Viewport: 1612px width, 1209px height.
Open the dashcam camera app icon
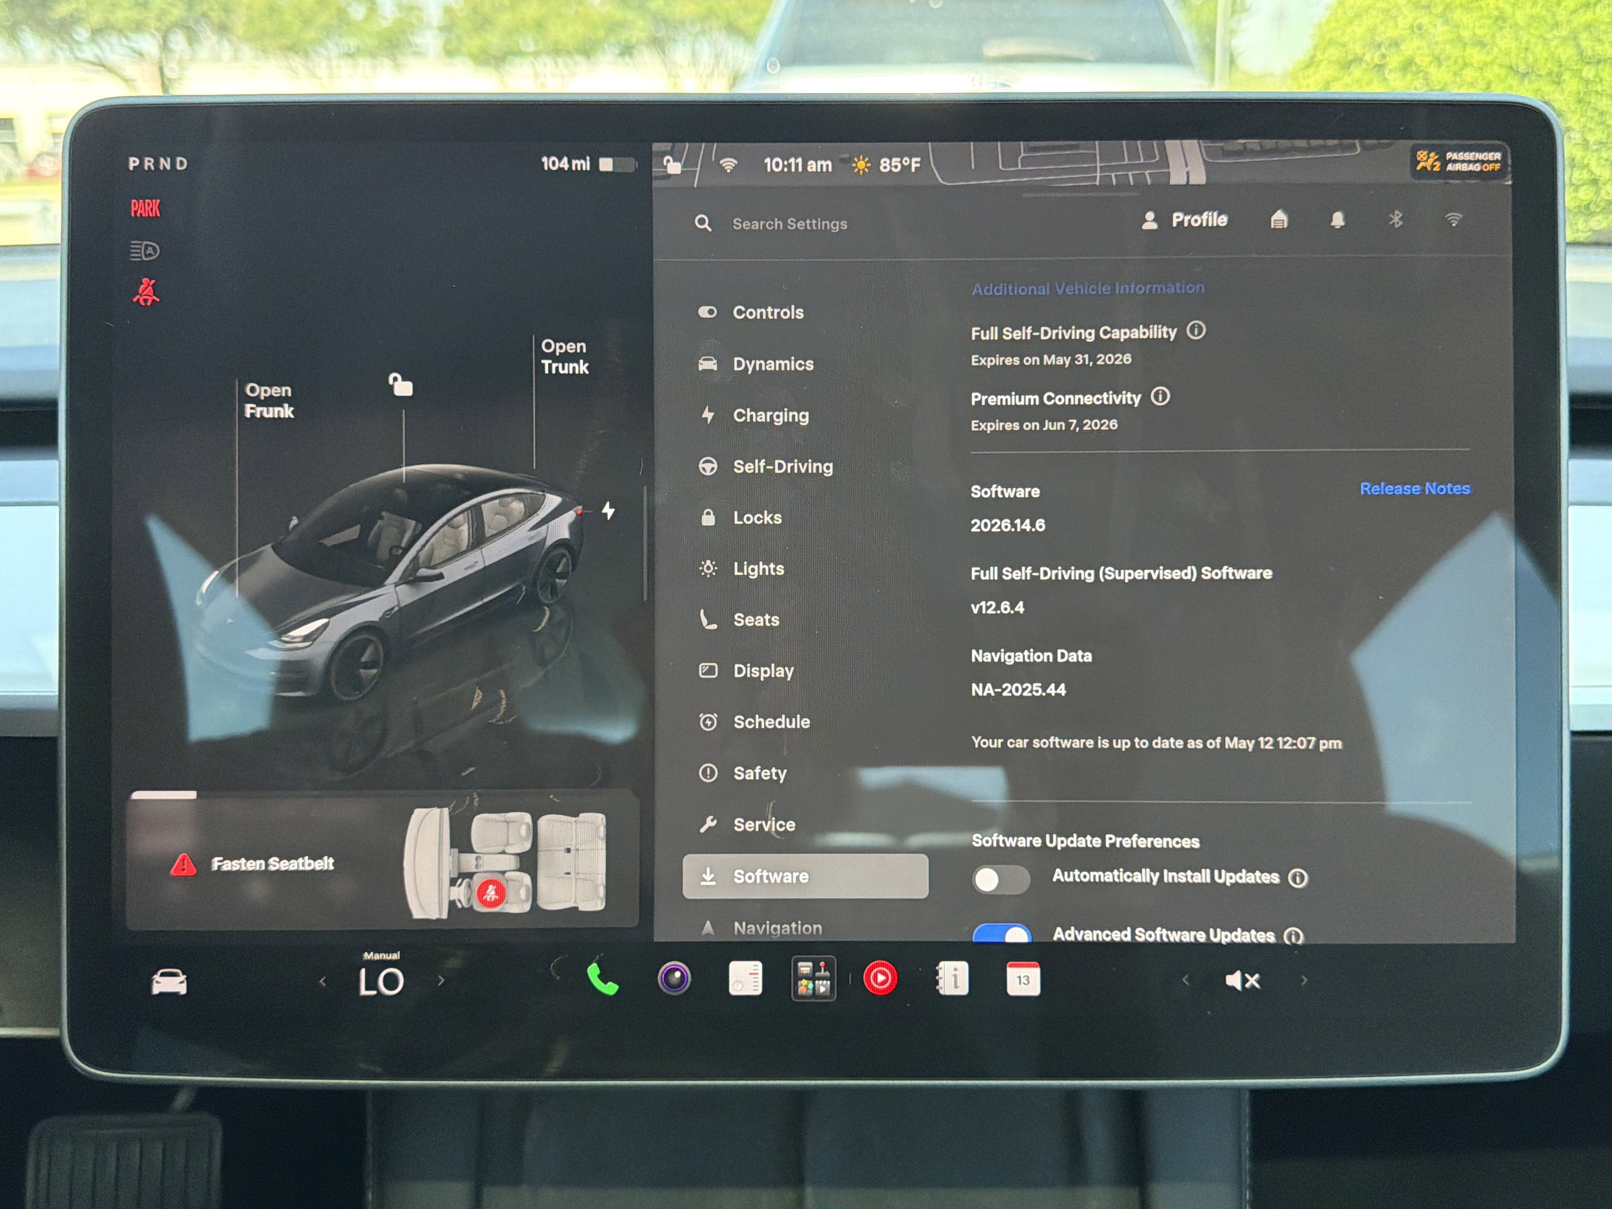[x=674, y=979]
